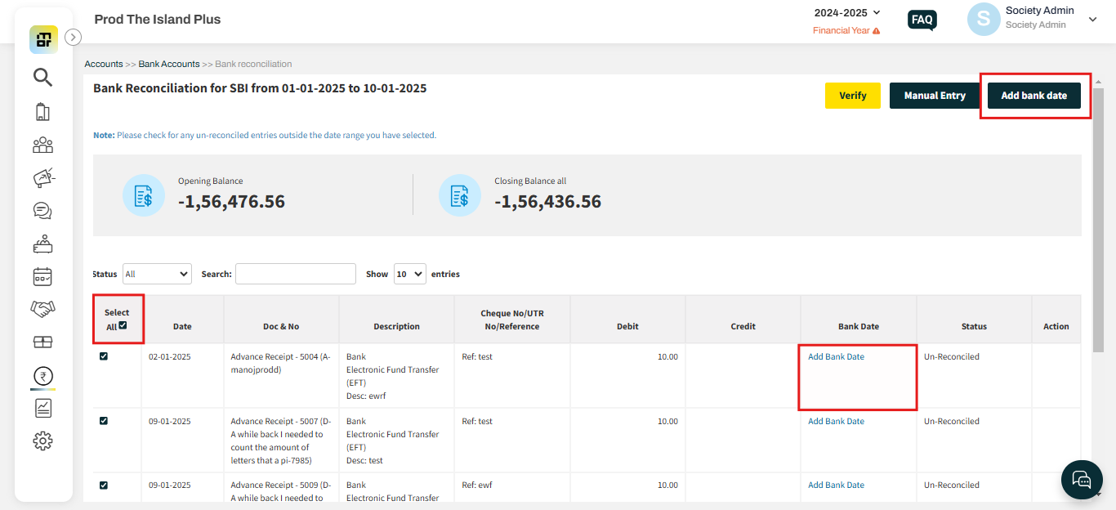Click the Closing Balance value -1,56,436.56
Image resolution: width=1116 pixels, height=510 pixels.
[x=547, y=201]
